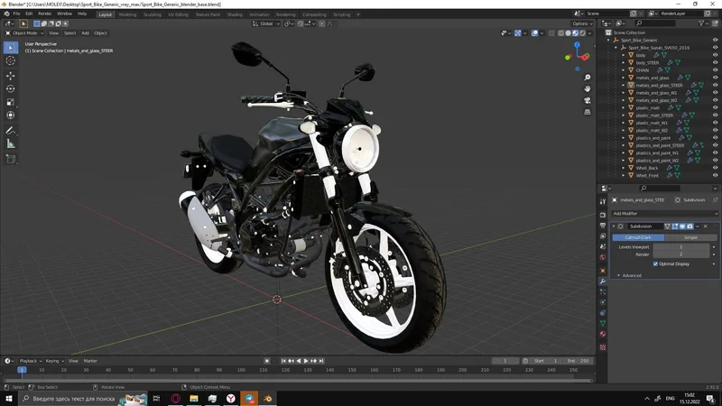Open the Render properties tab icon
Screen dimensions: 722x406
pos(603,215)
